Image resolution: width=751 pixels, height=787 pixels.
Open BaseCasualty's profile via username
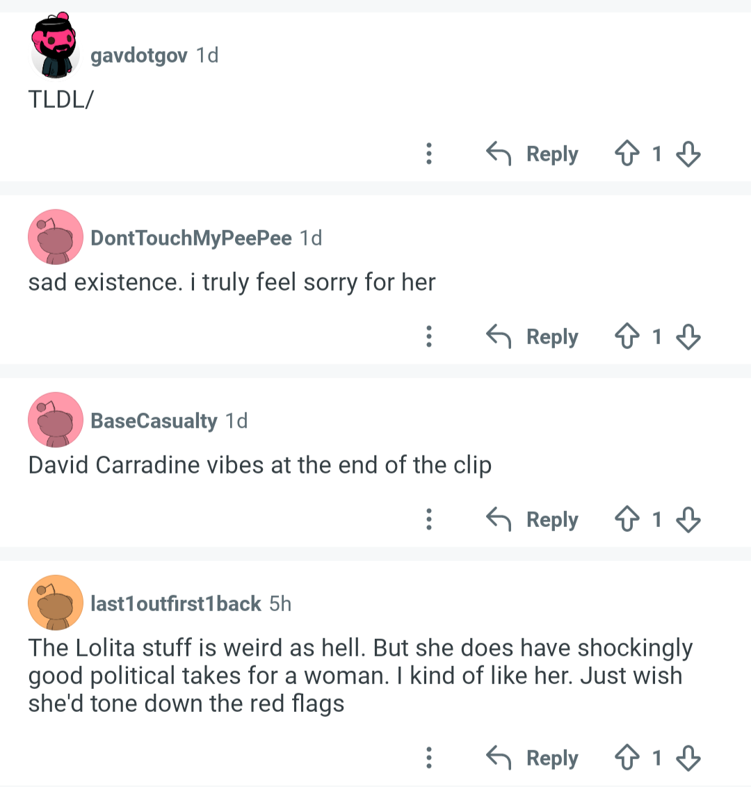point(154,421)
